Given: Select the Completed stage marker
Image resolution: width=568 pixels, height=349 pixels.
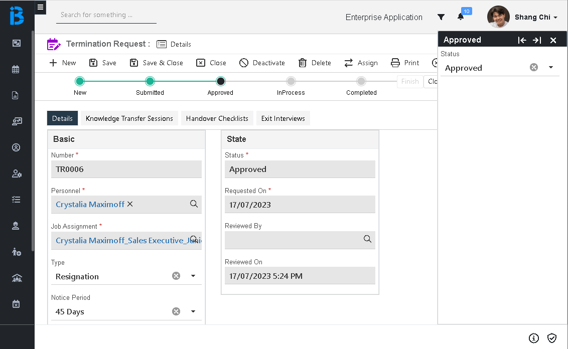Looking at the screenshot, I should click(361, 81).
